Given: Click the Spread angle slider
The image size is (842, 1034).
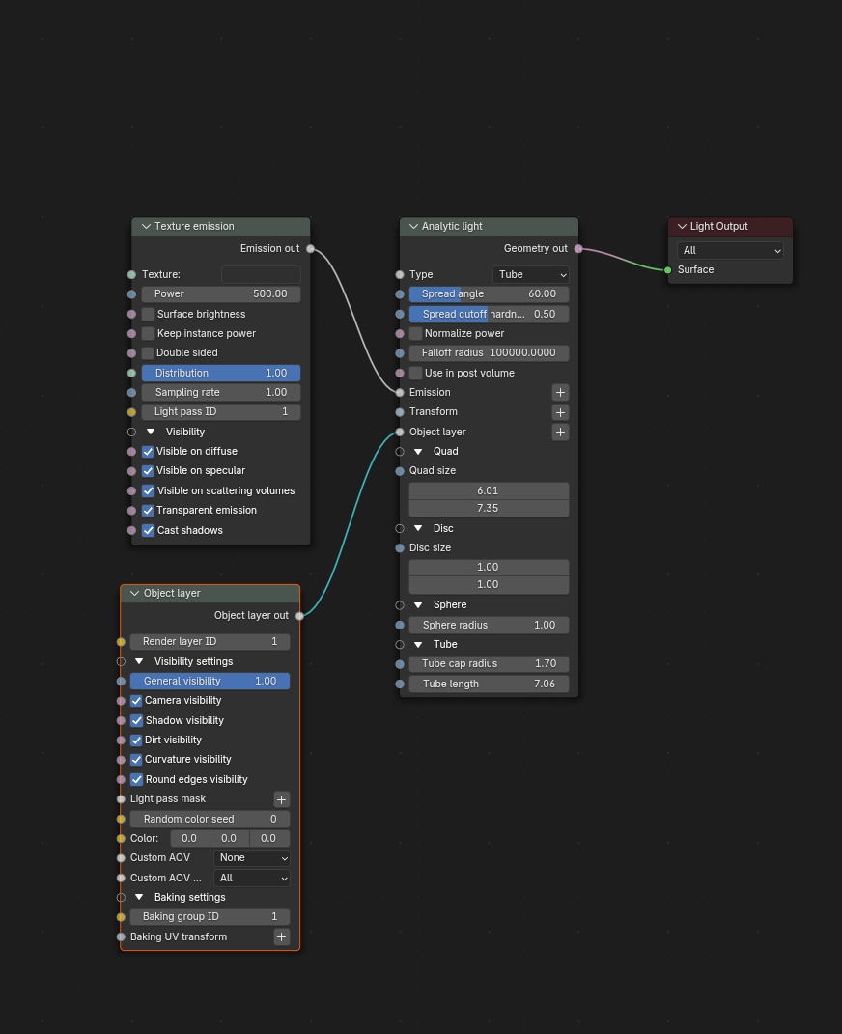Looking at the screenshot, I should (489, 294).
